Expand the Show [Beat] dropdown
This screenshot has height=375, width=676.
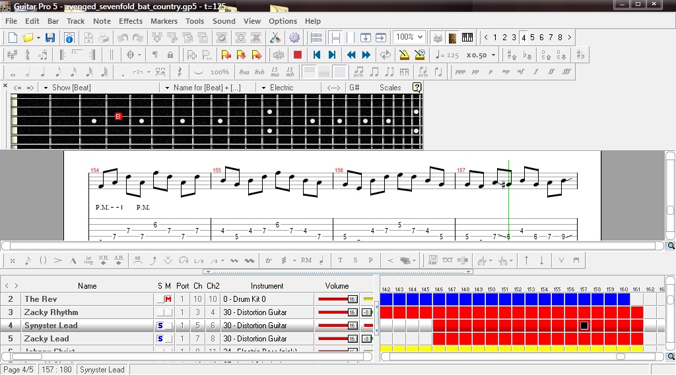point(46,88)
